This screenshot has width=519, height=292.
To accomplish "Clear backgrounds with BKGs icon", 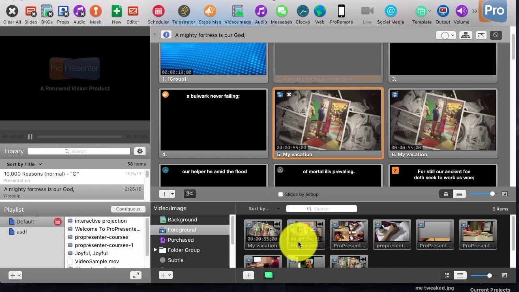I will (47, 15).
